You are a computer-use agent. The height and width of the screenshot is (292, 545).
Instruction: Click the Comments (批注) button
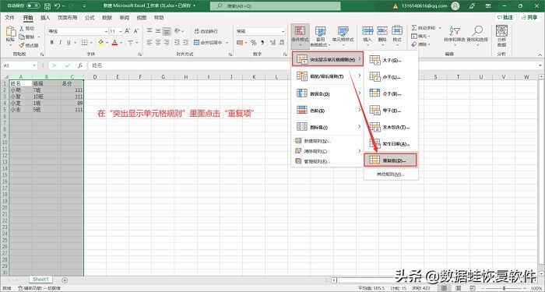(505, 17)
